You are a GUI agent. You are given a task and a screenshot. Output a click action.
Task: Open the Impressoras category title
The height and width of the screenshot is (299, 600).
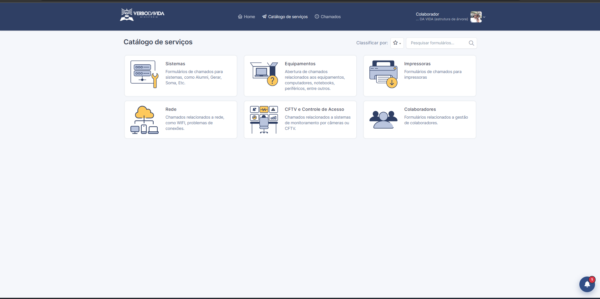417,64
